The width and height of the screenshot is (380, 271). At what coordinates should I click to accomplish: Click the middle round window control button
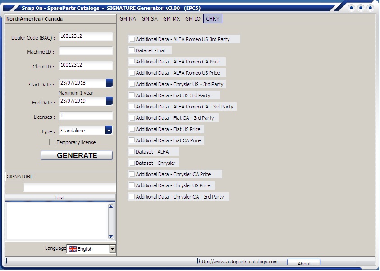click(361, 8)
